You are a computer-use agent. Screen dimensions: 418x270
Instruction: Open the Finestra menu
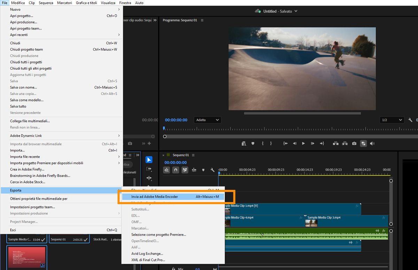tap(125, 3)
